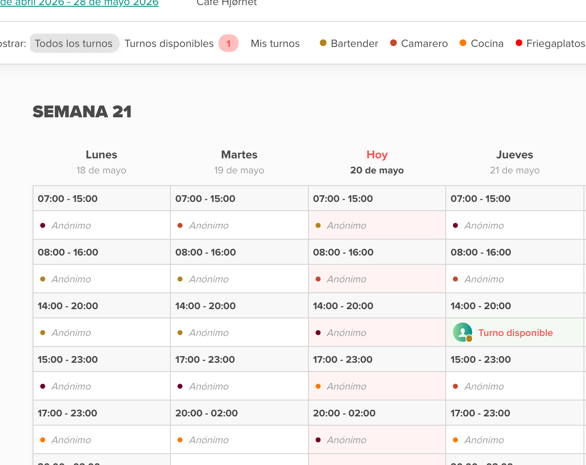This screenshot has height=465, width=586.
Task: Show the Mis turnos filter
Action: click(275, 44)
